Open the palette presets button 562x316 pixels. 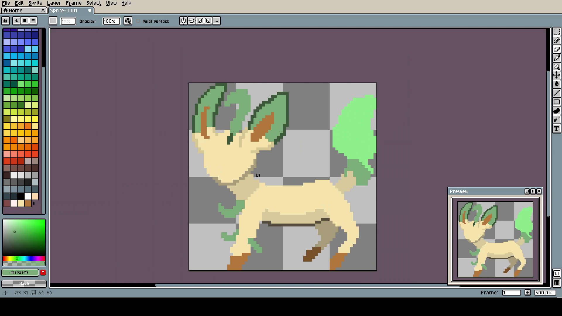coord(25,21)
